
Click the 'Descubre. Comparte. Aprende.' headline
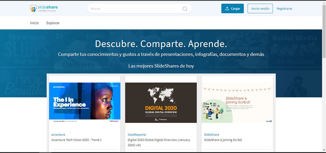pyautogui.click(x=161, y=44)
